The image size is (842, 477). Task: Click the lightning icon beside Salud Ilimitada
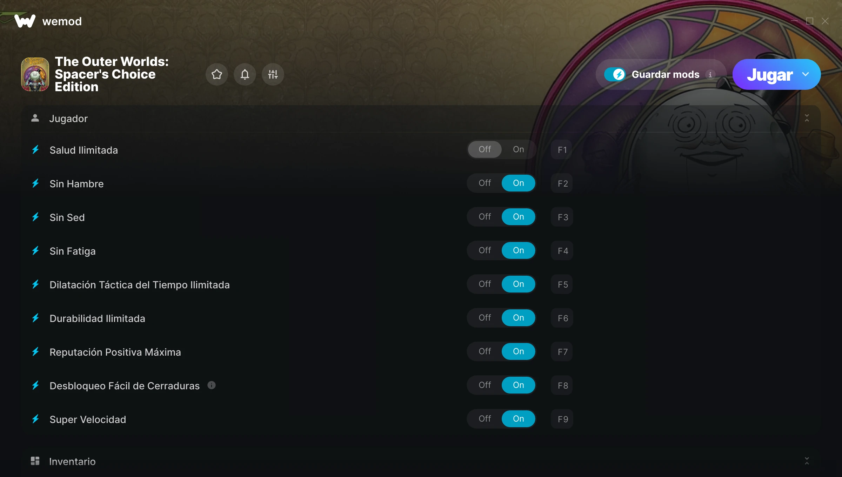pos(35,150)
